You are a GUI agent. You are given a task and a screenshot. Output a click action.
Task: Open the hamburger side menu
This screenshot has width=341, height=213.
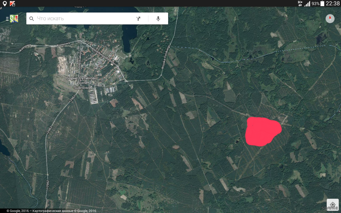(7, 19)
